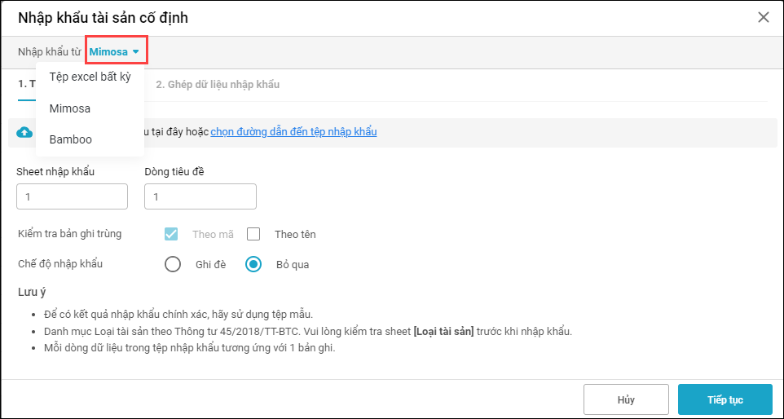Image resolution: width=784 pixels, height=419 pixels.
Task: Select the first step tab labeled 1
Action: (26, 84)
